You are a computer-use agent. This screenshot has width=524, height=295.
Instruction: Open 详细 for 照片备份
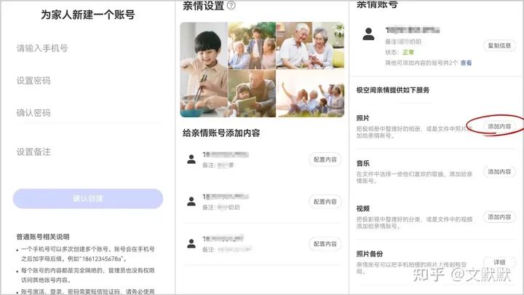(499, 262)
